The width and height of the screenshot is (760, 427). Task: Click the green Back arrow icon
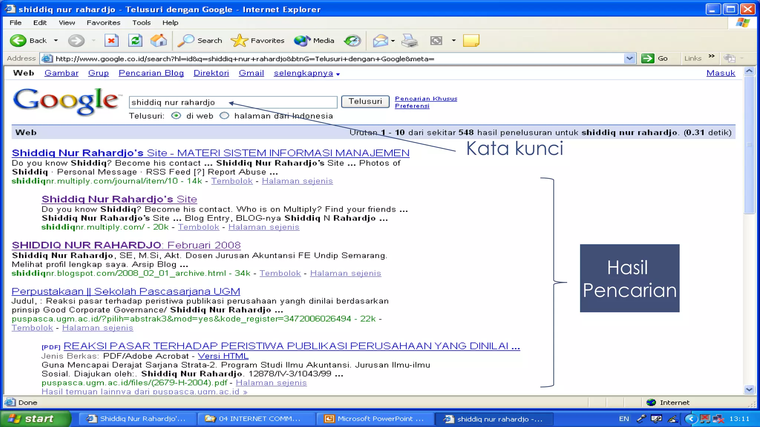(x=18, y=40)
